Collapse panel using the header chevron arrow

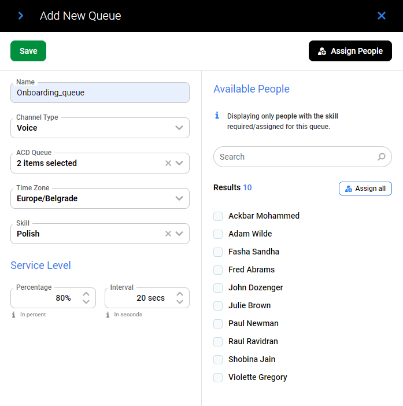21,16
